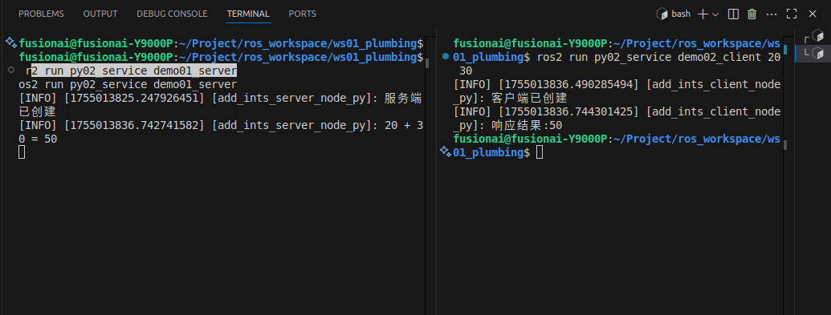
Task: Open the panel more actions menu
Action: (x=772, y=14)
